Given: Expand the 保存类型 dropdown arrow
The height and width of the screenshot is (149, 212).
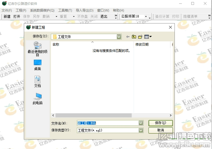Looking at the screenshot, I should [141, 130].
